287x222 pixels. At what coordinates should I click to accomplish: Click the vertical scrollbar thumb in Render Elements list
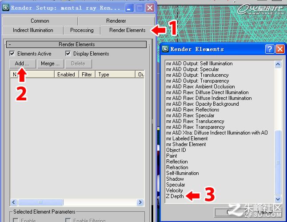[x=278, y=163]
